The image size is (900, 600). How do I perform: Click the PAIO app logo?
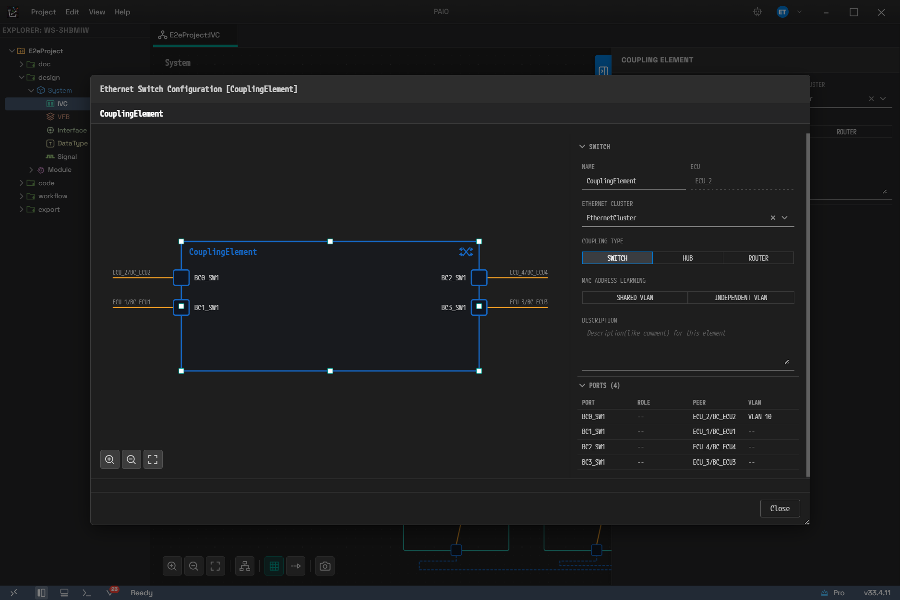pos(13,12)
